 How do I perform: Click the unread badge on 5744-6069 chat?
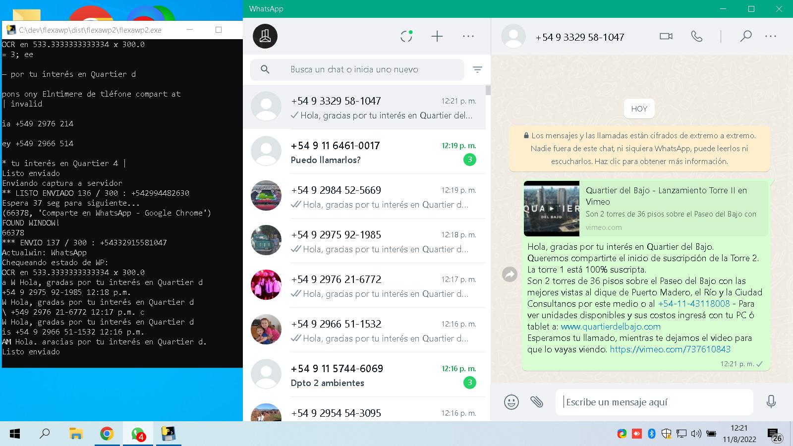469,383
